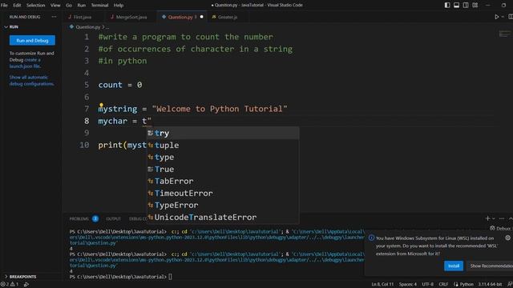
Task: Open the Run and Debug more actions ellipsis
Action: [54, 17]
